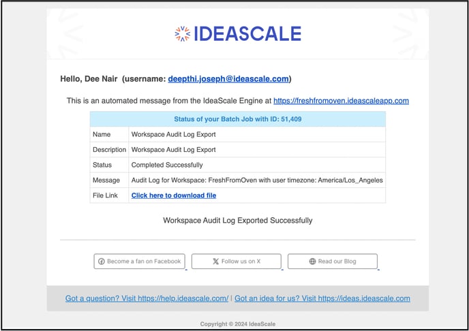Image resolution: width=469 pixels, height=331 pixels.
Task: Click the Read our Blog button
Action: click(x=333, y=262)
